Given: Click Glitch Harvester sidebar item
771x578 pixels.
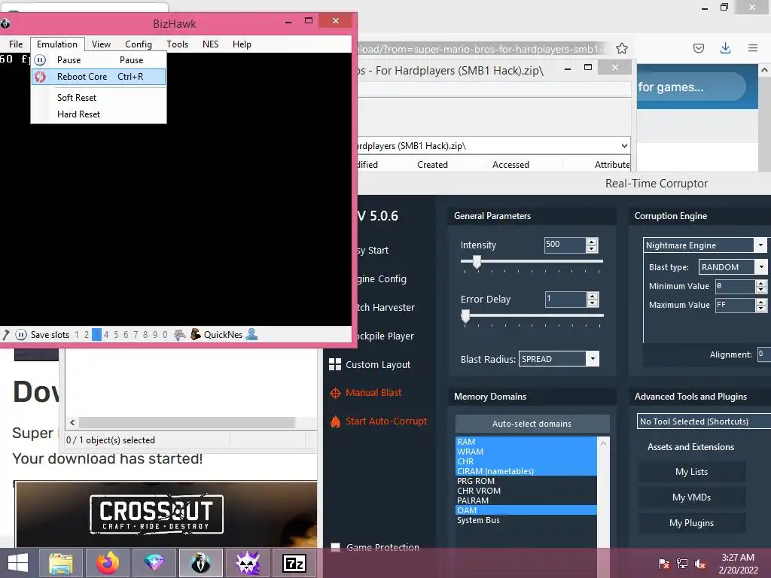Looking at the screenshot, I should point(385,307).
